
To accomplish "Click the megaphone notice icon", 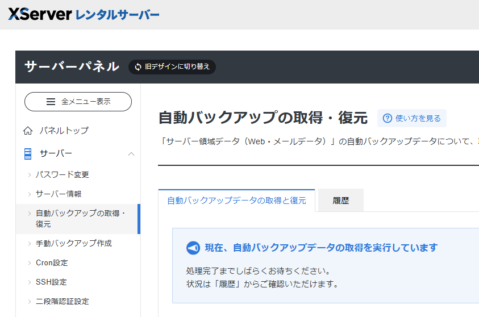I will (x=193, y=248).
